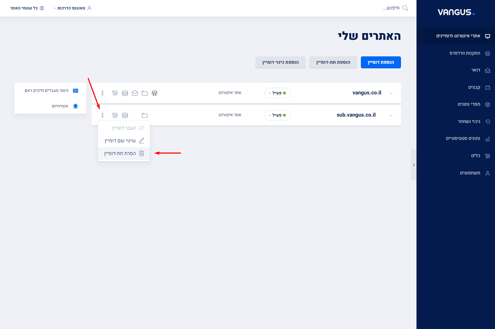Open database icon in vangus.co.il row
The height and width of the screenshot is (329, 495).
(125, 93)
